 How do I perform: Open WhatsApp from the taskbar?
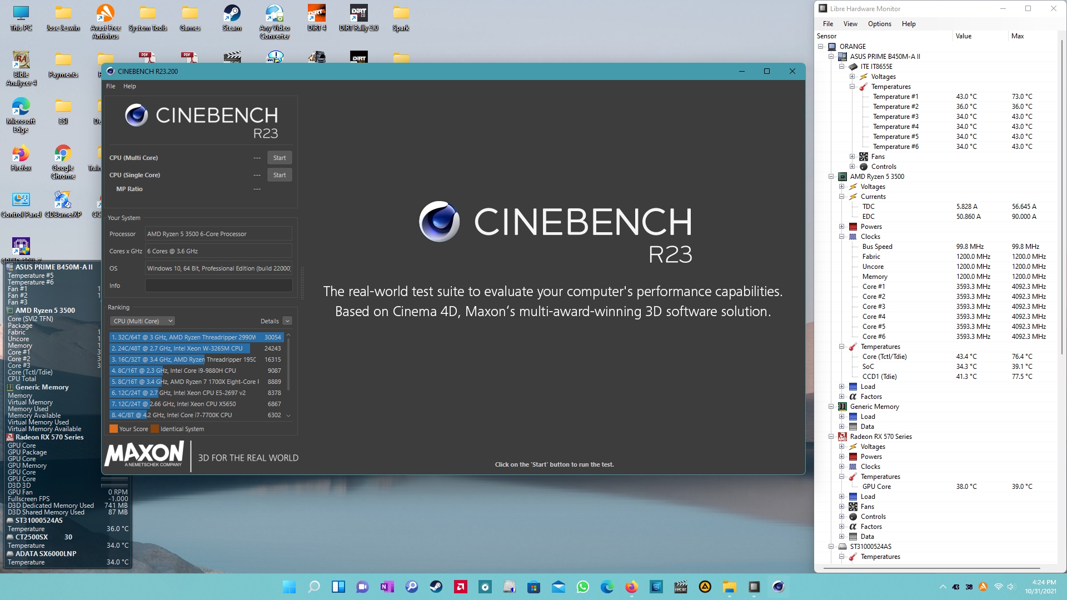[x=582, y=587]
